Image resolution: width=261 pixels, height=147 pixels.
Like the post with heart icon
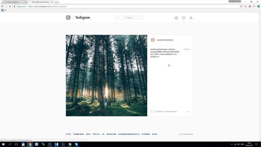pos(152,111)
